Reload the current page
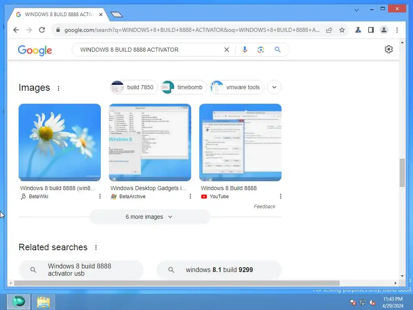The width and height of the screenshot is (413, 310). click(42, 30)
